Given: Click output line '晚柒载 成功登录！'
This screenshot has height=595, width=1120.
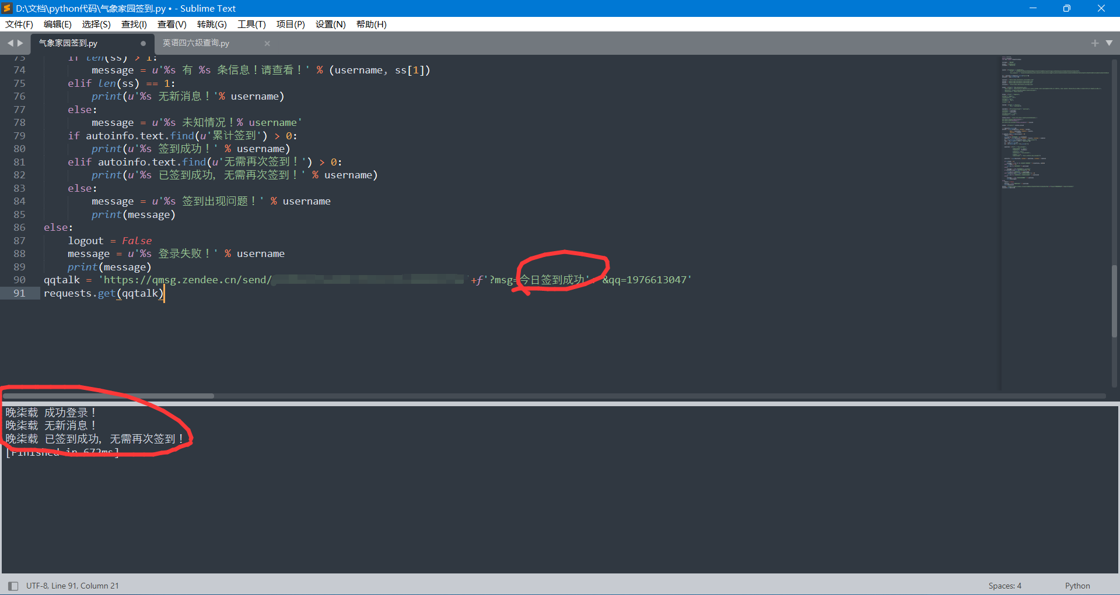Looking at the screenshot, I should [51, 413].
